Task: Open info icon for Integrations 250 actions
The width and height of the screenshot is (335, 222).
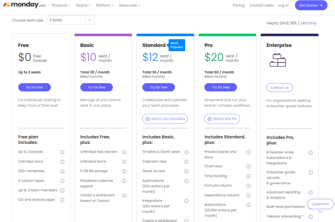Action: (186, 201)
